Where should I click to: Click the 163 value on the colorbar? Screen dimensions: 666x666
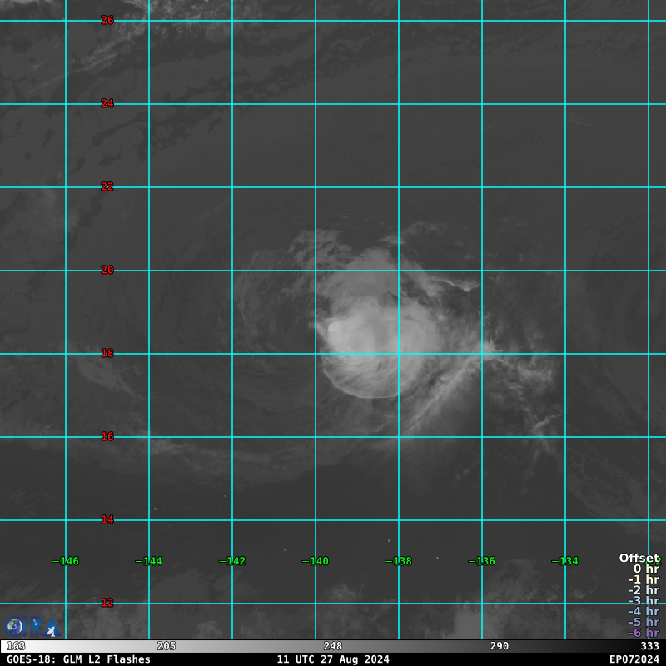[x=16, y=646]
